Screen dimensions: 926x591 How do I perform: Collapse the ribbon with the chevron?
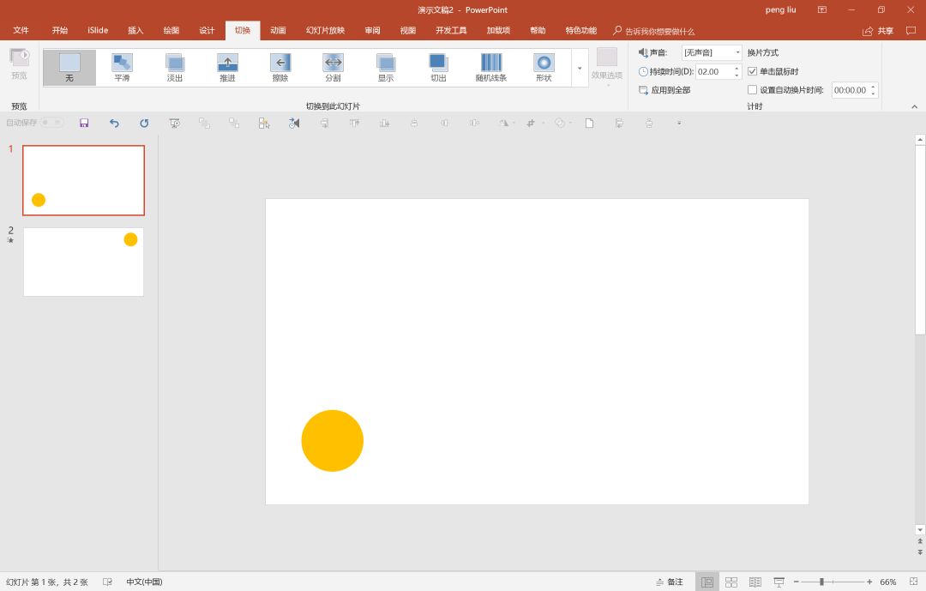(x=914, y=106)
